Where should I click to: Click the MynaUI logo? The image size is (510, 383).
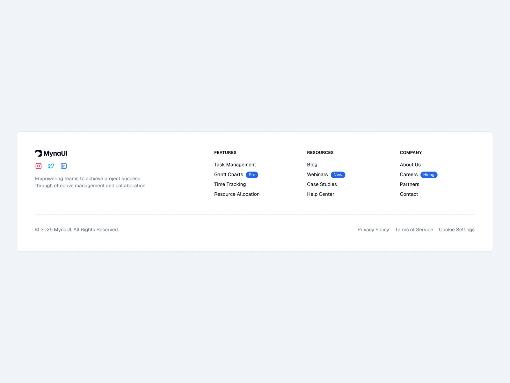(x=51, y=153)
